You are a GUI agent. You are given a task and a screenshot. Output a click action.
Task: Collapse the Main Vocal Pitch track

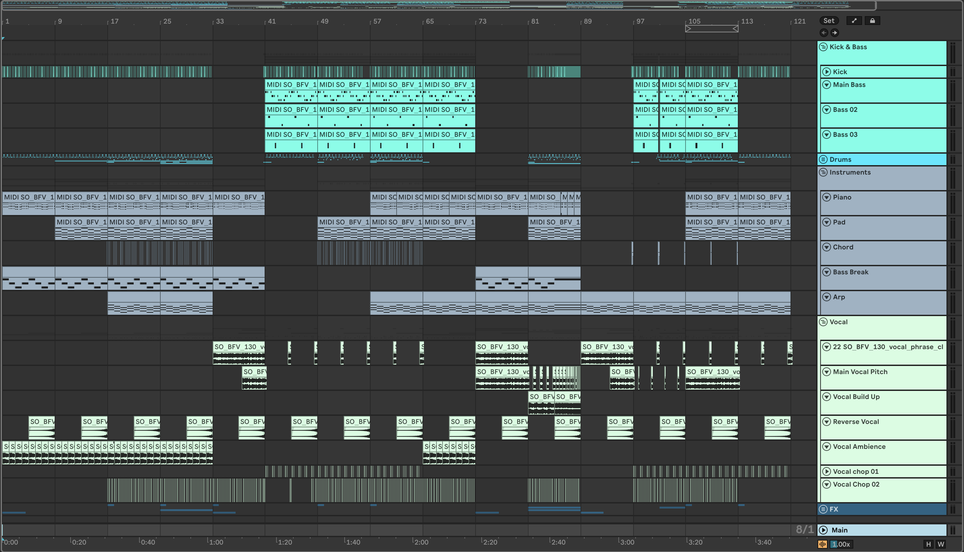pyautogui.click(x=827, y=372)
